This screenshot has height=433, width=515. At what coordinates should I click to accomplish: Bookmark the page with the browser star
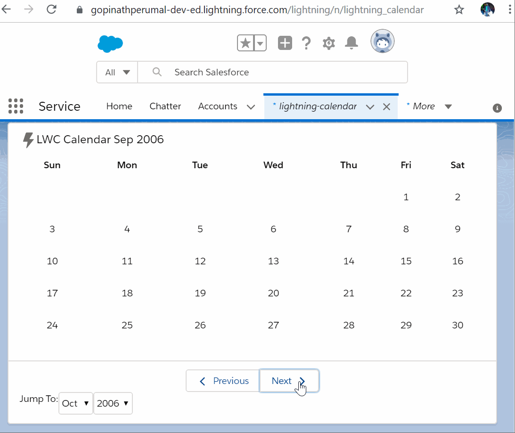pos(459,9)
